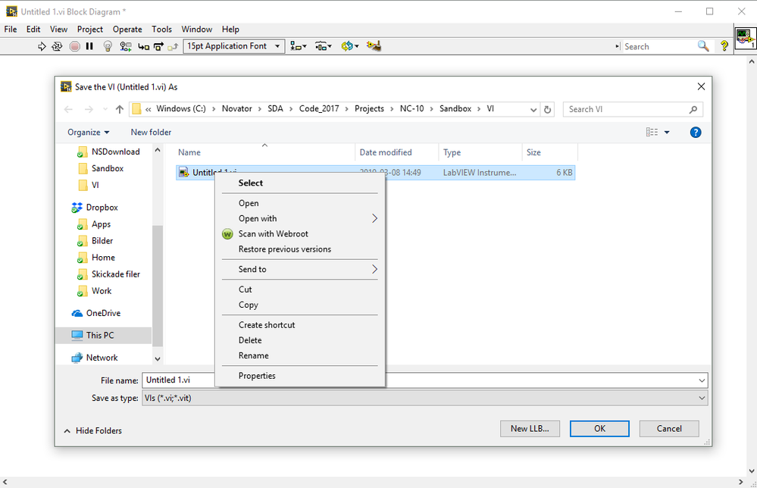The height and width of the screenshot is (488, 757).
Task: Click the Step Over icon
Action: click(158, 46)
